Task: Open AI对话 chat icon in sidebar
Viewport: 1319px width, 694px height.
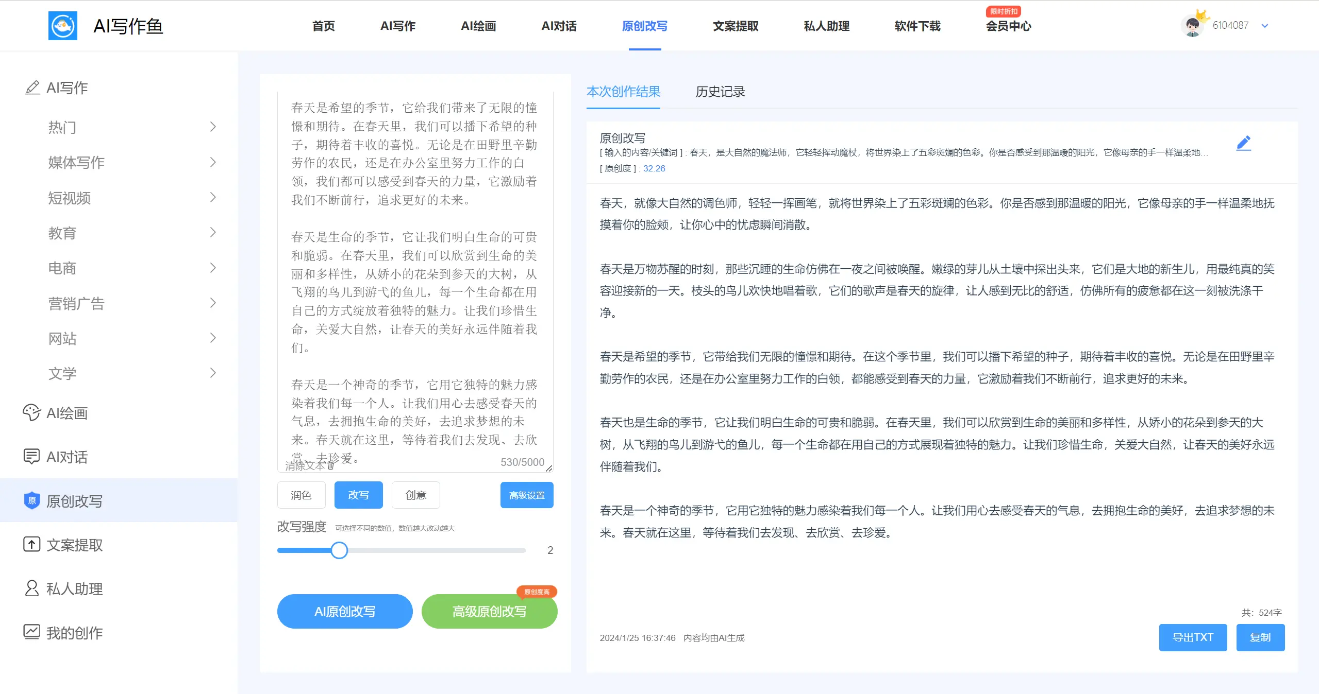Action: [x=31, y=456]
